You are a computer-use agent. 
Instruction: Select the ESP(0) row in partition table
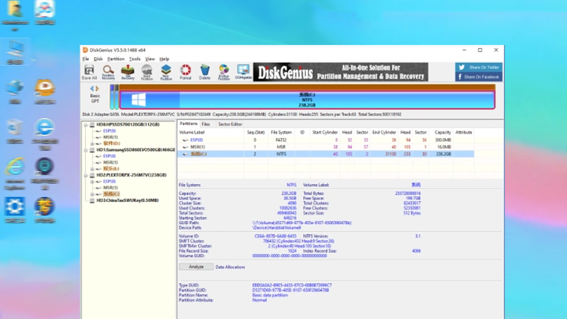coord(326,140)
